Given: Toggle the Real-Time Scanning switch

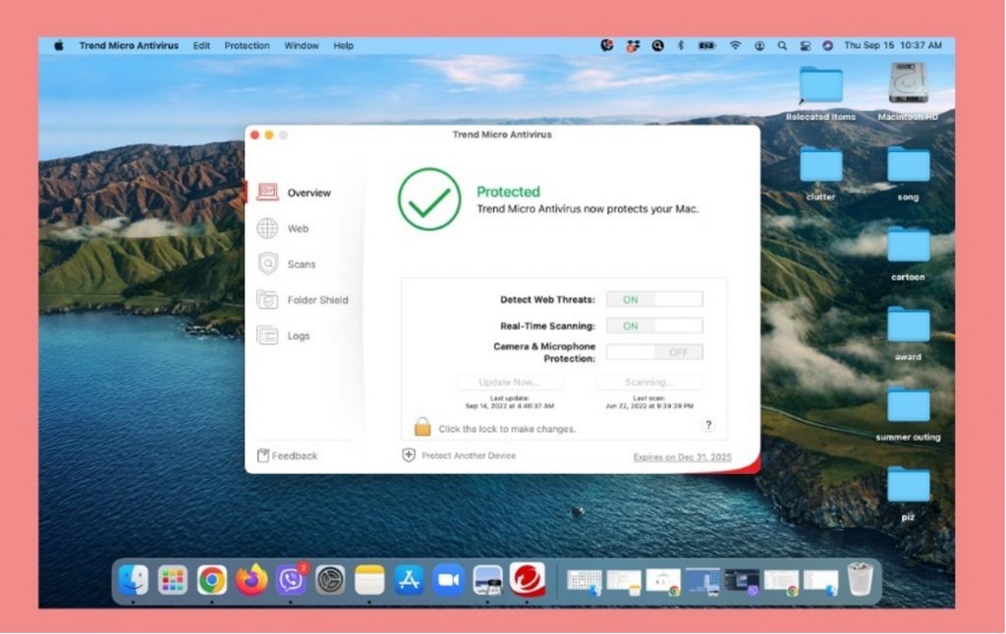Looking at the screenshot, I should pos(654,326).
